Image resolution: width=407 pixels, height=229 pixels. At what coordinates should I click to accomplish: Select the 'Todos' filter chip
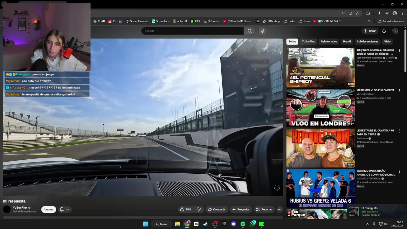292,42
